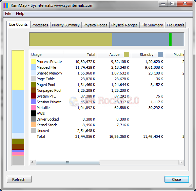Click the pink Metafile color swatch
This screenshot has height=191, width=196.
point(34,108)
